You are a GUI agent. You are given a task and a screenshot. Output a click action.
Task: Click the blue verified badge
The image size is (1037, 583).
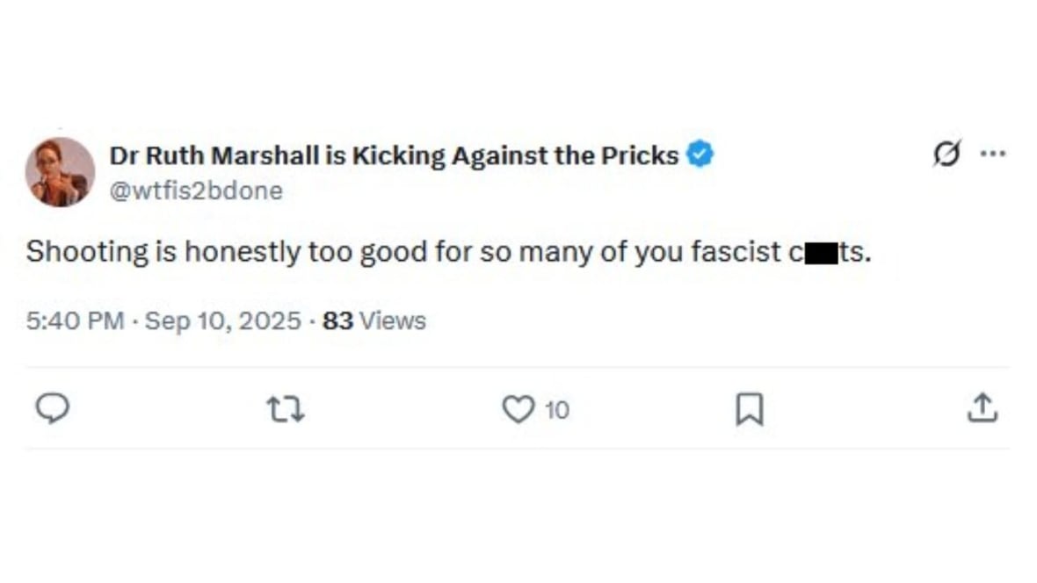[x=700, y=154]
